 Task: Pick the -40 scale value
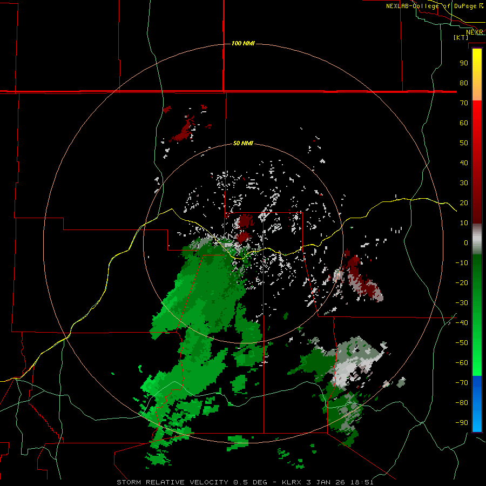(462, 323)
